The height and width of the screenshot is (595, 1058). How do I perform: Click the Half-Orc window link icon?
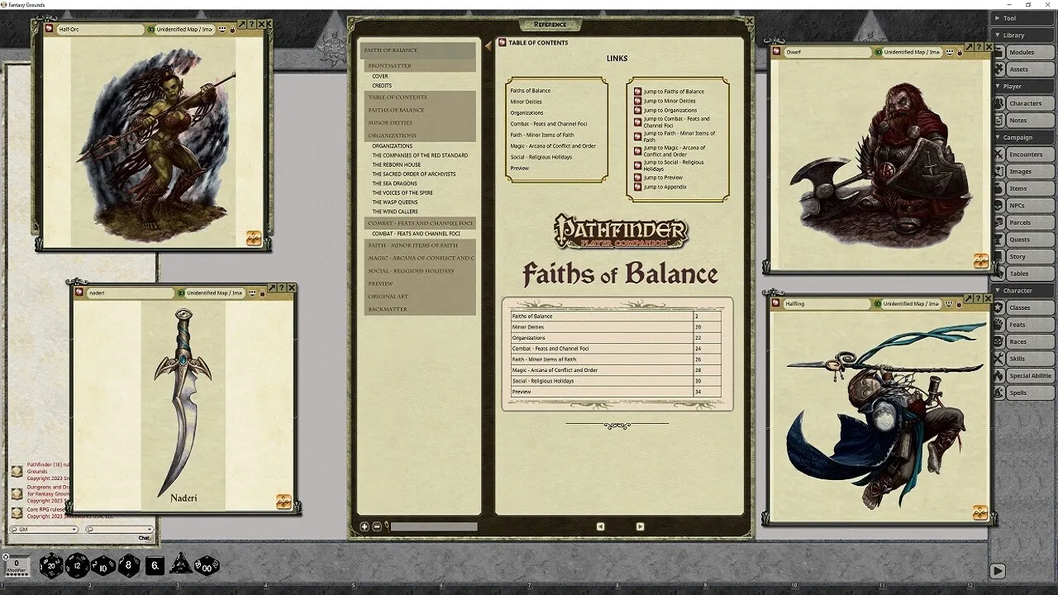[x=50, y=30]
